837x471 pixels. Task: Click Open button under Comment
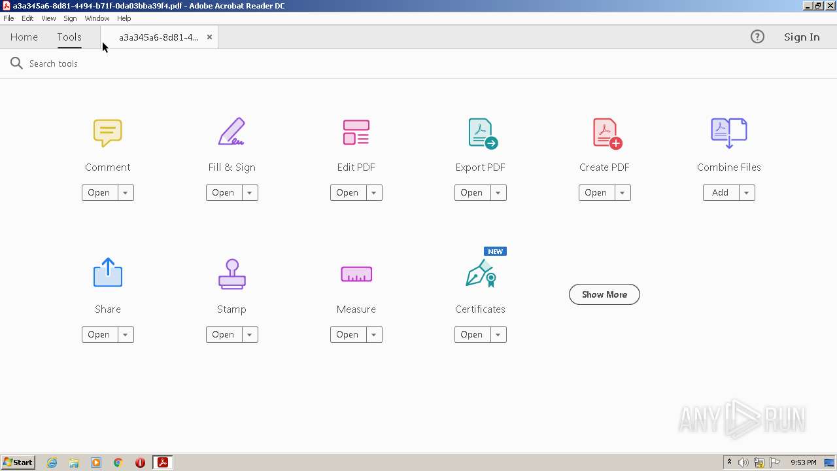coord(99,193)
